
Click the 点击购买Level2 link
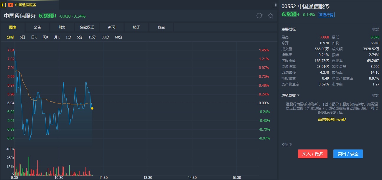pos(332,120)
